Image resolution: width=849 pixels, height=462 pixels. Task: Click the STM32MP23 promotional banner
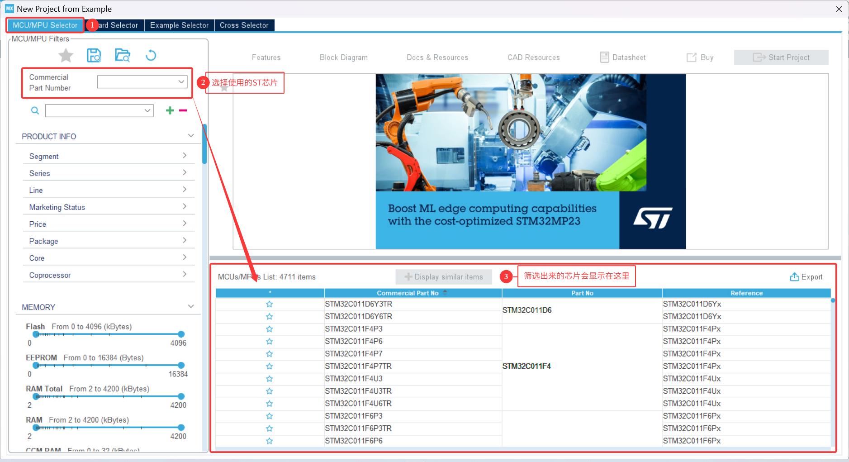click(x=531, y=162)
